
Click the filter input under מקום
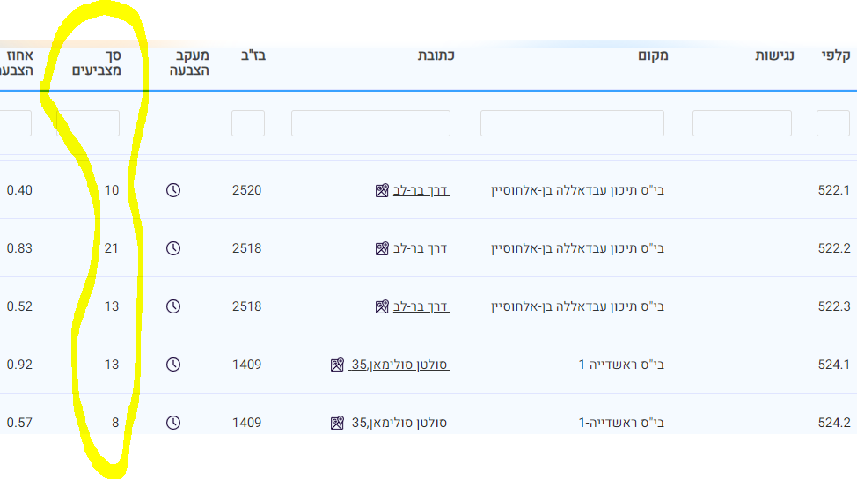click(x=572, y=123)
